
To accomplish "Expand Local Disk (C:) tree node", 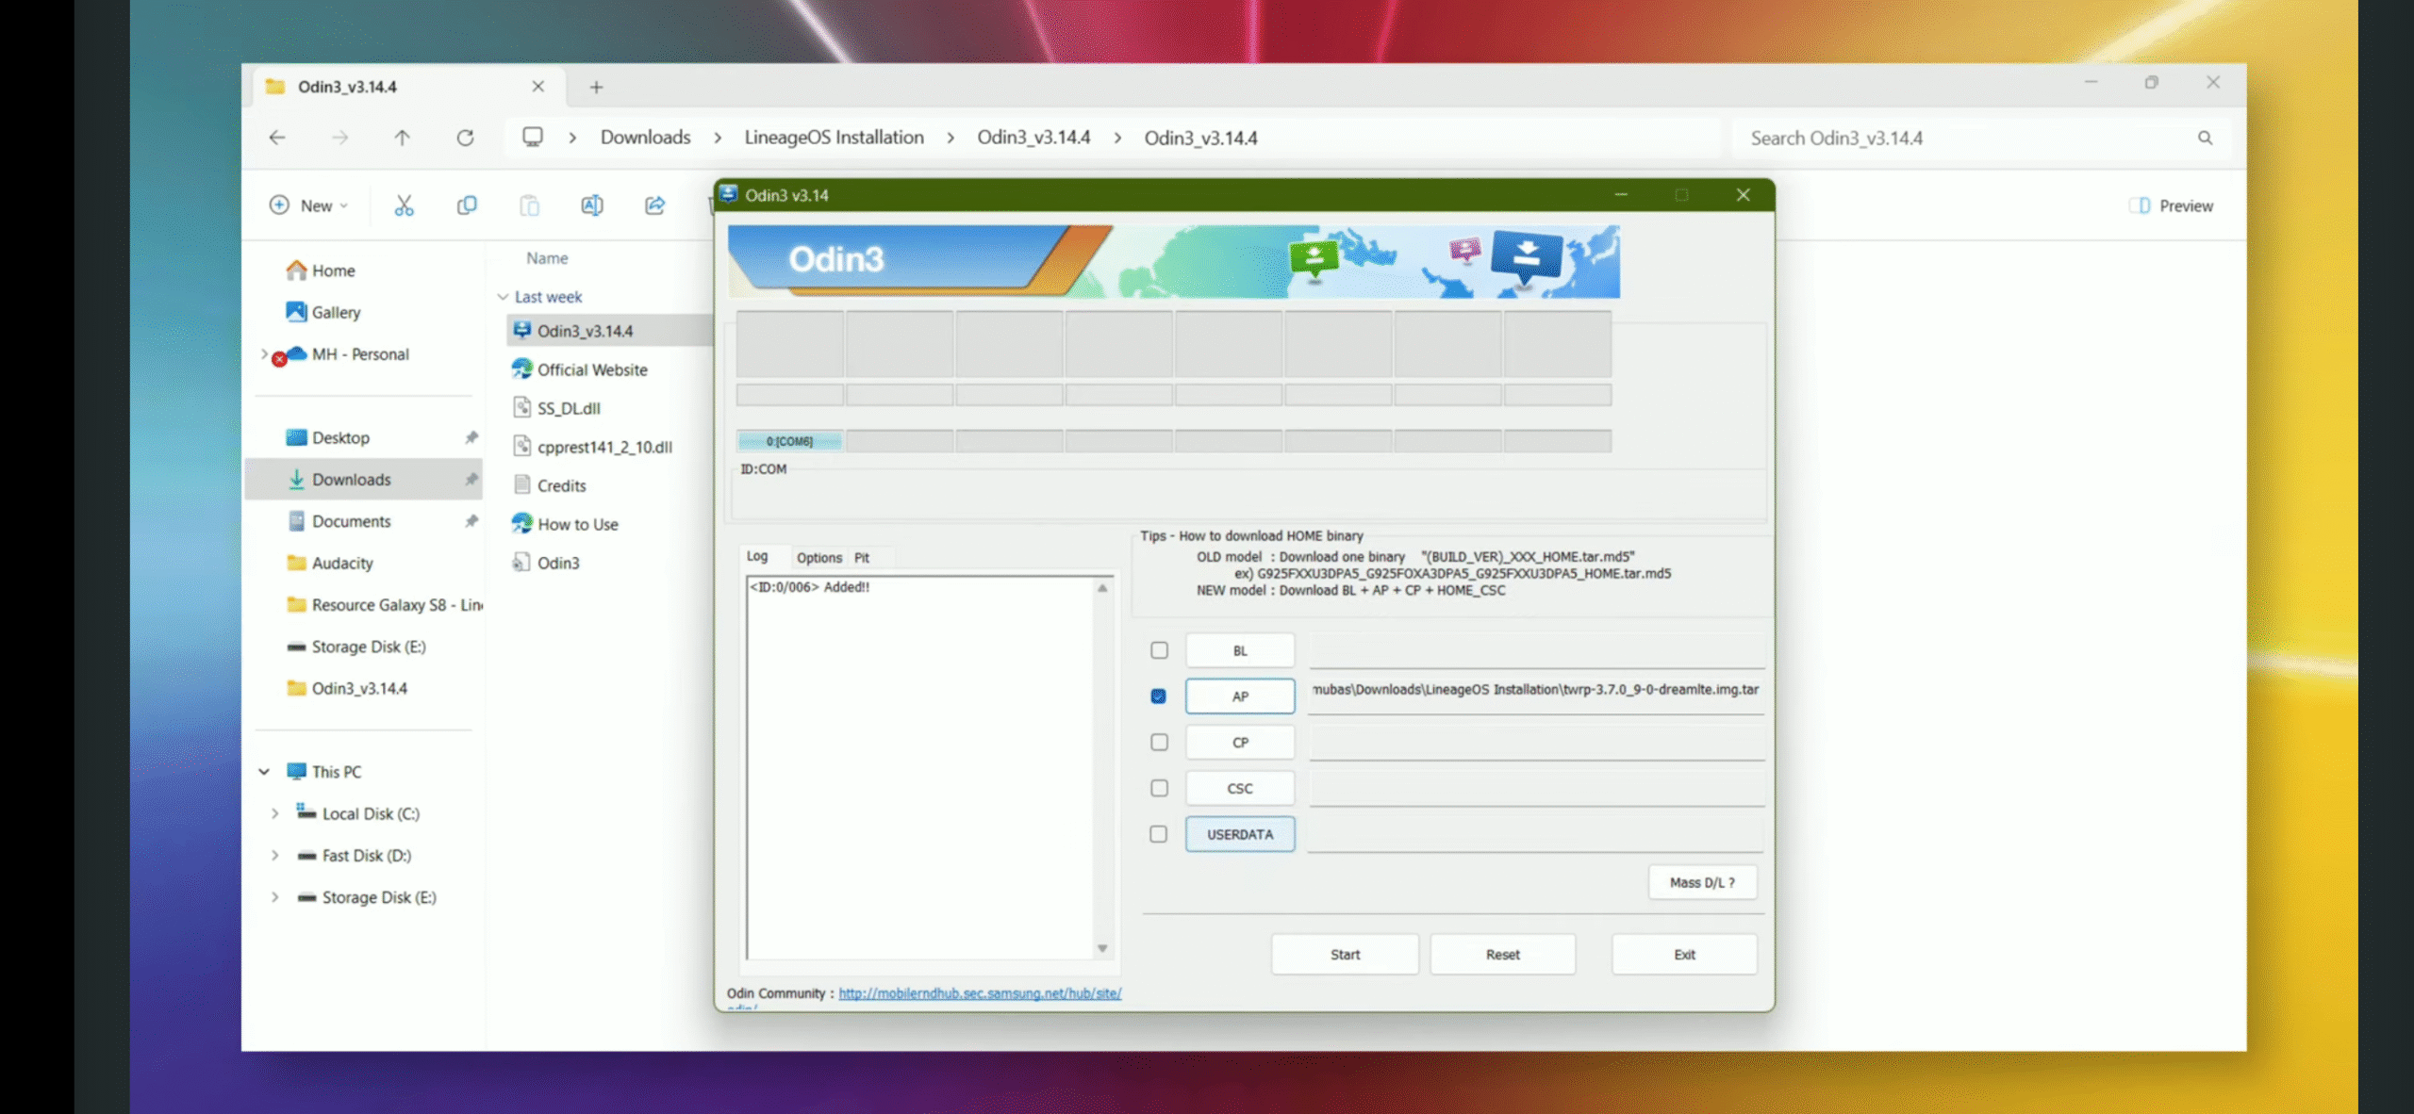I will pyautogui.click(x=274, y=813).
